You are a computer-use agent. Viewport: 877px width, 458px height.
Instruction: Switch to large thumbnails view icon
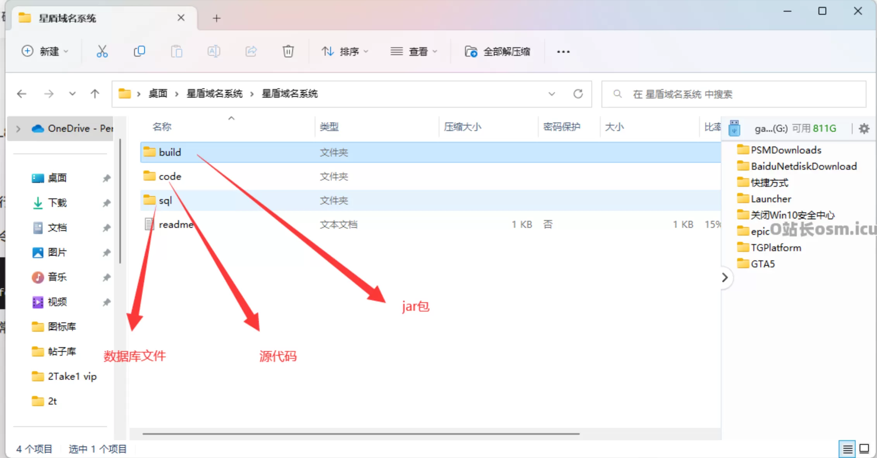tap(864, 449)
